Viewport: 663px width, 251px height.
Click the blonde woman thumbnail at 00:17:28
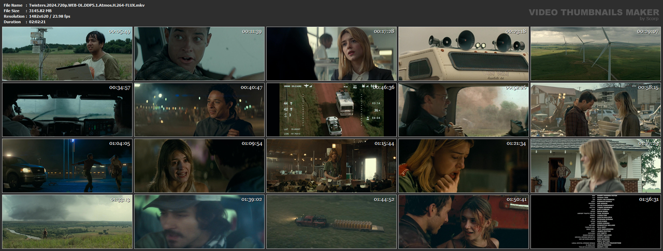click(x=331, y=54)
